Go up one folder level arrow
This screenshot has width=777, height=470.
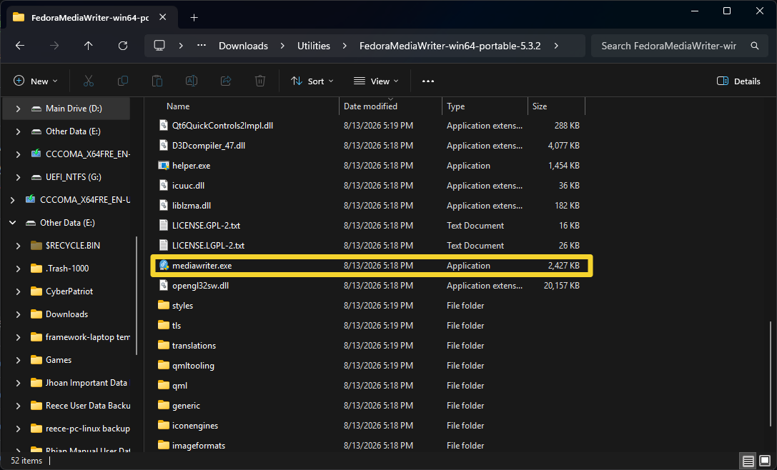pyautogui.click(x=88, y=46)
